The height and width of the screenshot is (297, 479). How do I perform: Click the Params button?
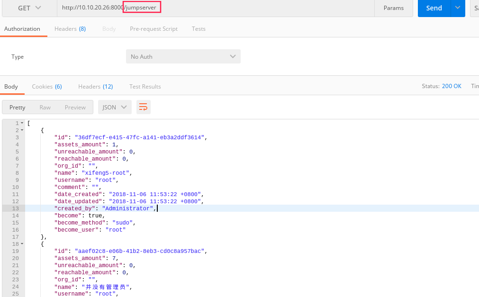pos(393,8)
